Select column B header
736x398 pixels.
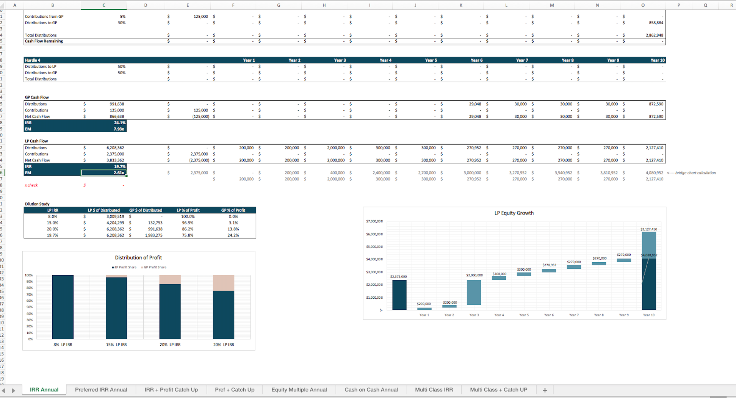(x=52, y=5)
